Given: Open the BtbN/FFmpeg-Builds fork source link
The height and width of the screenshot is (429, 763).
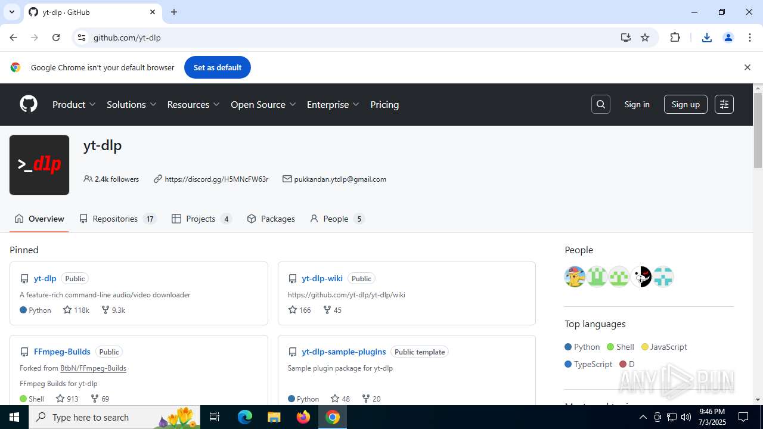Looking at the screenshot, I should (x=93, y=368).
